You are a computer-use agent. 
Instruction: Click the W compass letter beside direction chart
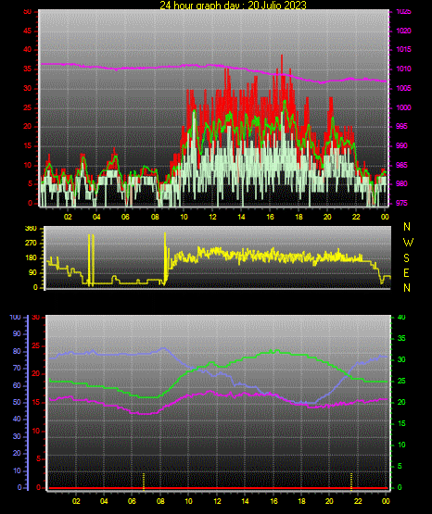point(408,243)
